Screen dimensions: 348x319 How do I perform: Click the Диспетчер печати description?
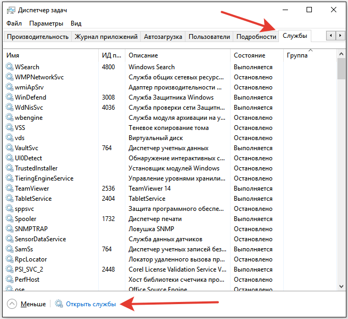point(155,219)
